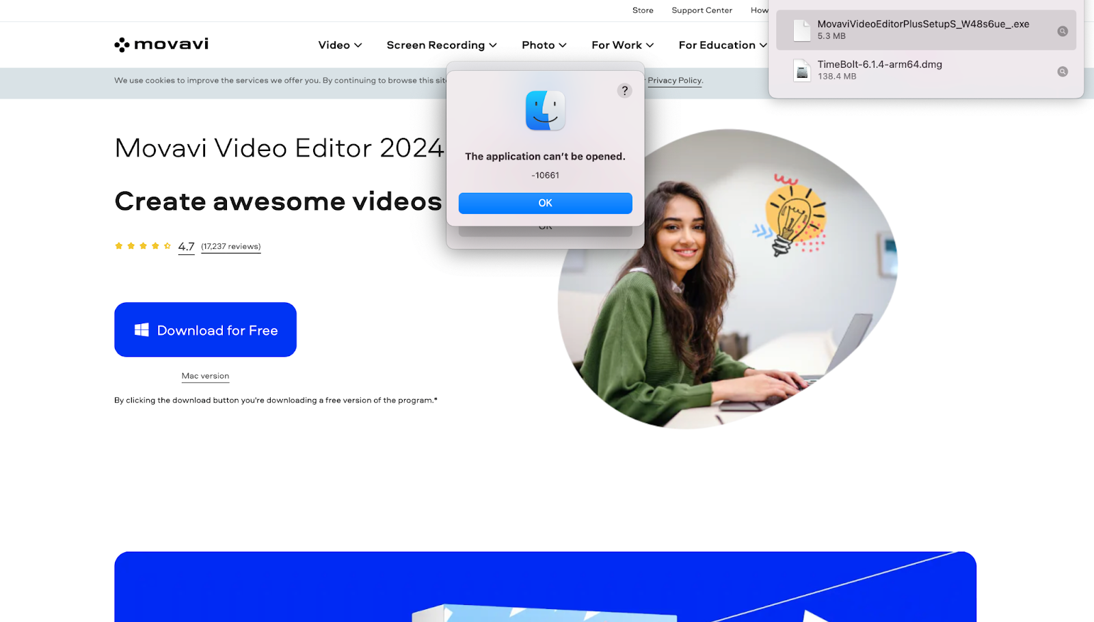This screenshot has height=622, width=1094.
Task: Click the Windows logo on download button
Action: click(142, 330)
